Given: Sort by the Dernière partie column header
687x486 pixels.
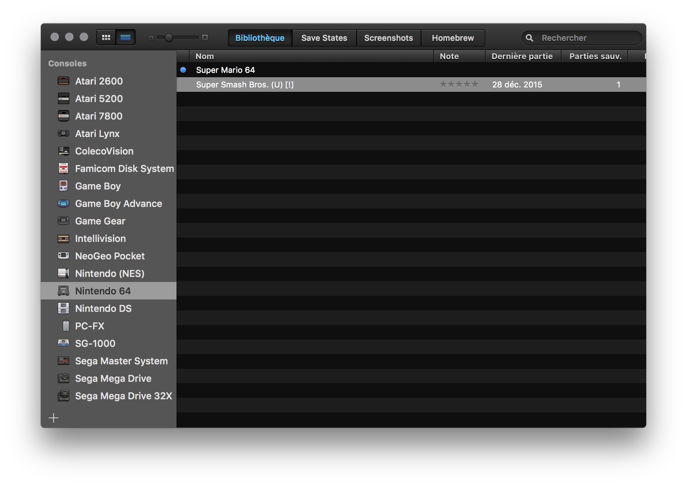Looking at the screenshot, I should 523,56.
